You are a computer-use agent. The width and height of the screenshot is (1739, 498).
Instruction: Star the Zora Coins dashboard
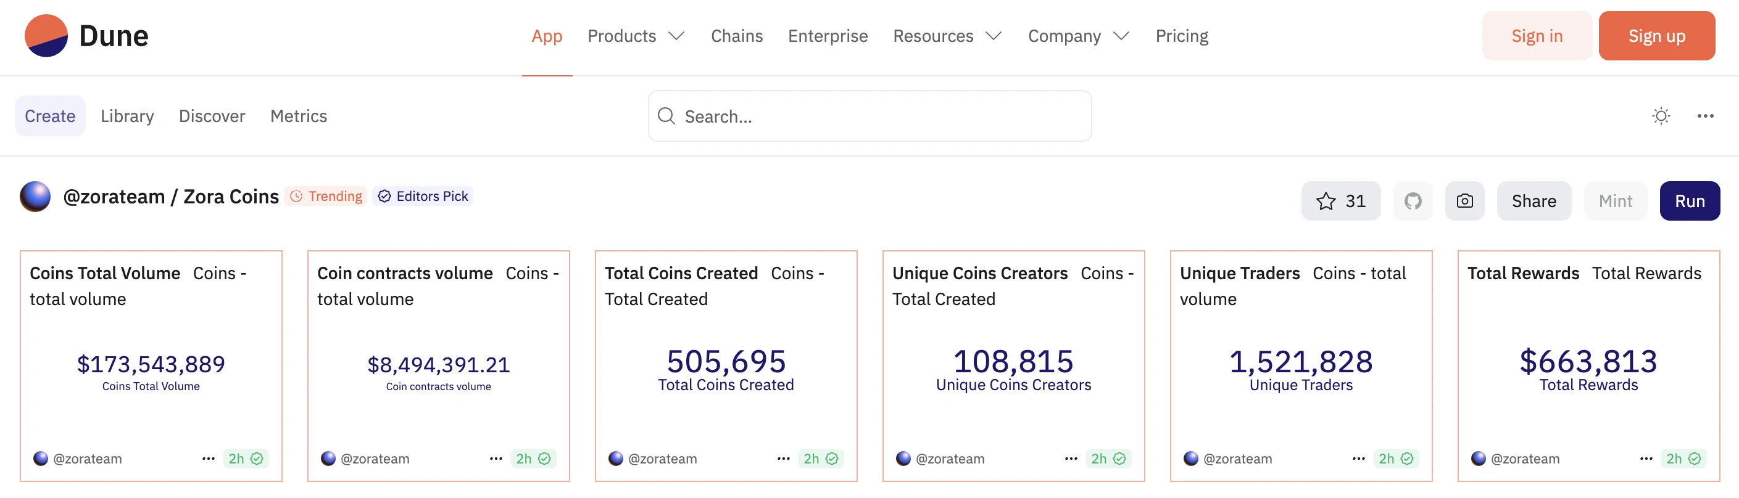pyautogui.click(x=1340, y=201)
